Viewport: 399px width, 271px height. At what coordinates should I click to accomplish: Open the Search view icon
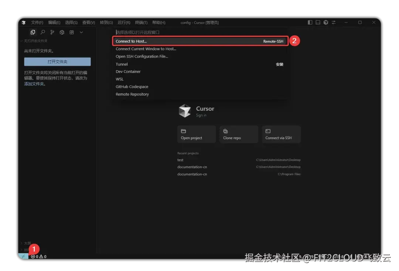coord(43,32)
